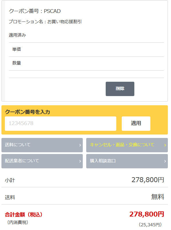Expand the 配送業者について section
Screen dimensions: 171x230
[42, 161]
